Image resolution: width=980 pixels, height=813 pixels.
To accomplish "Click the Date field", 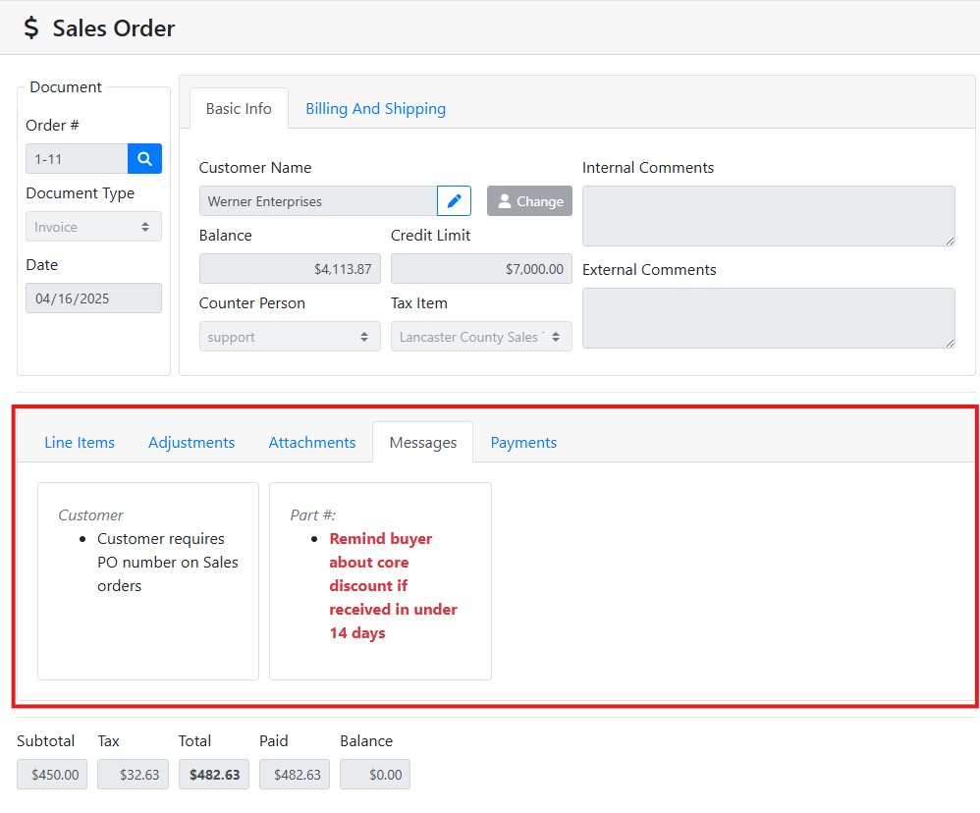I will pyautogui.click(x=93, y=298).
